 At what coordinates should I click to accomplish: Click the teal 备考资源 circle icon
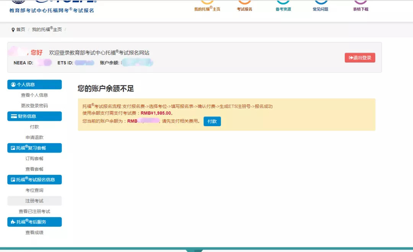pos(284,2)
